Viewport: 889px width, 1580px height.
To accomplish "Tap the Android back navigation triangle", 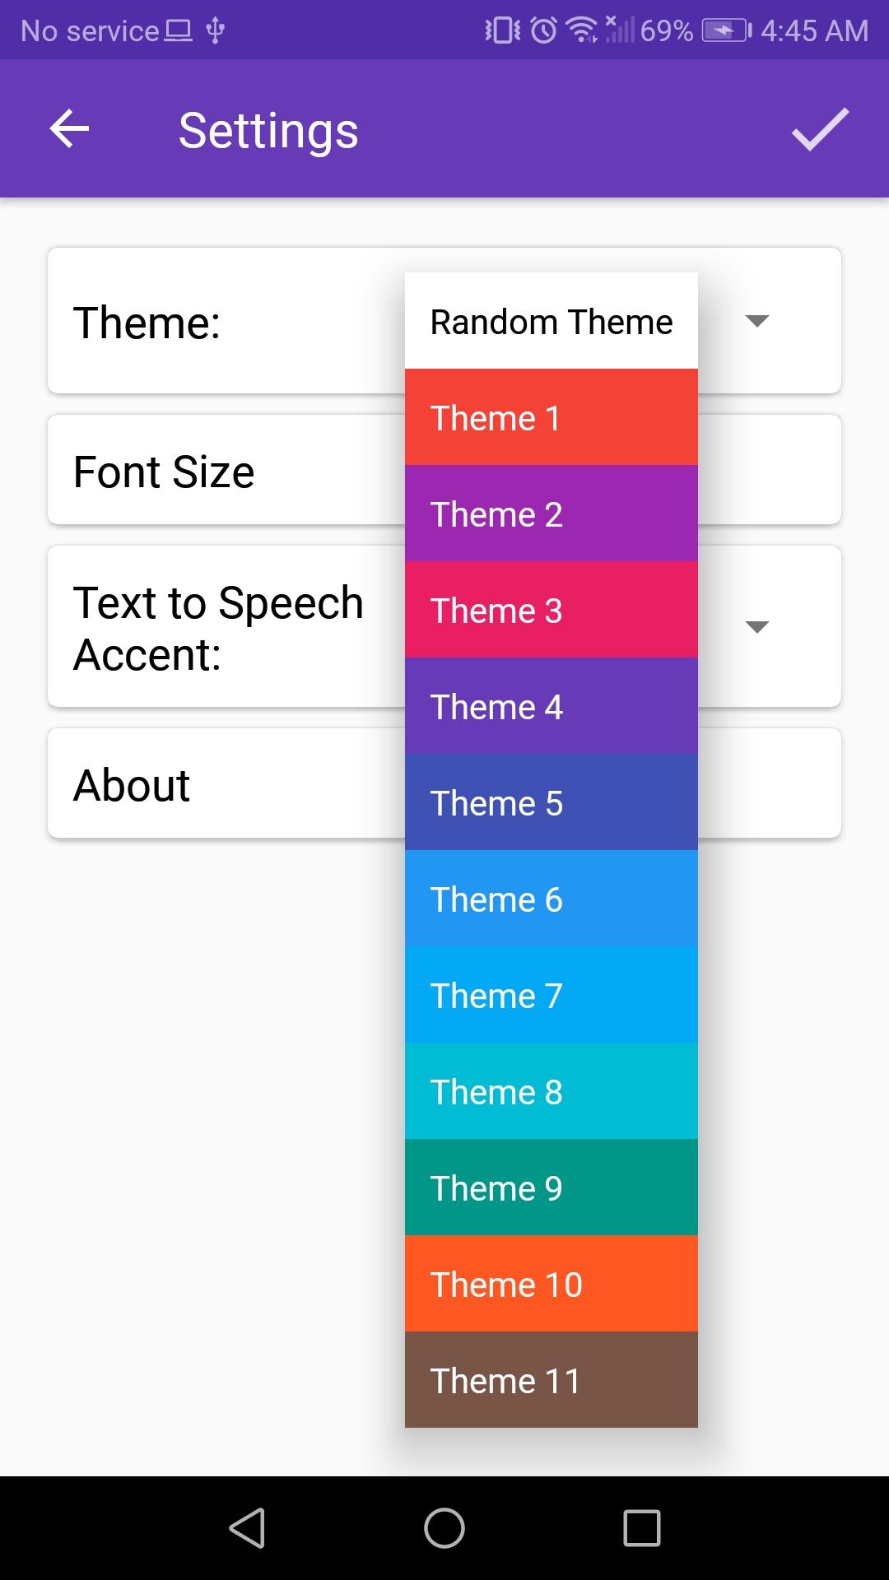I will tap(247, 1528).
